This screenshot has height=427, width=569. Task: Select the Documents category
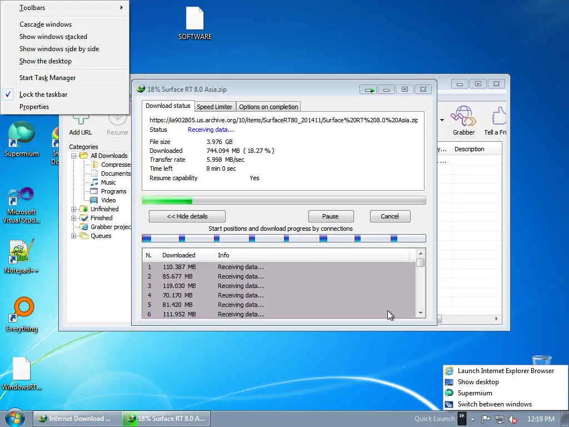tap(111, 173)
